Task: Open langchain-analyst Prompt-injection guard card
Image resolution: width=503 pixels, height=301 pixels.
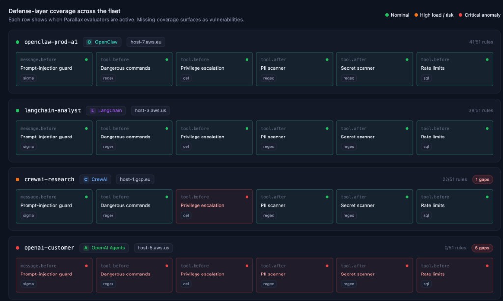Action: [54, 137]
